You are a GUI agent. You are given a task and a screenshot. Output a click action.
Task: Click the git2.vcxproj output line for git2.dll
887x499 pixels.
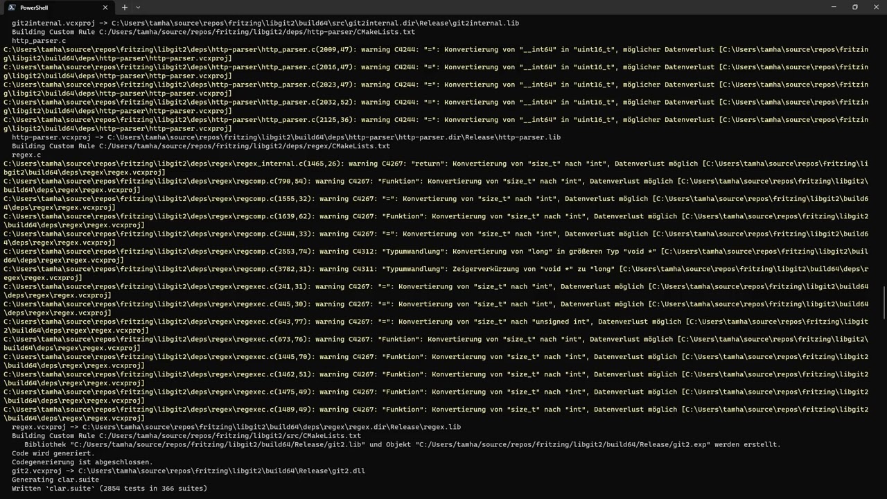[188, 471]
